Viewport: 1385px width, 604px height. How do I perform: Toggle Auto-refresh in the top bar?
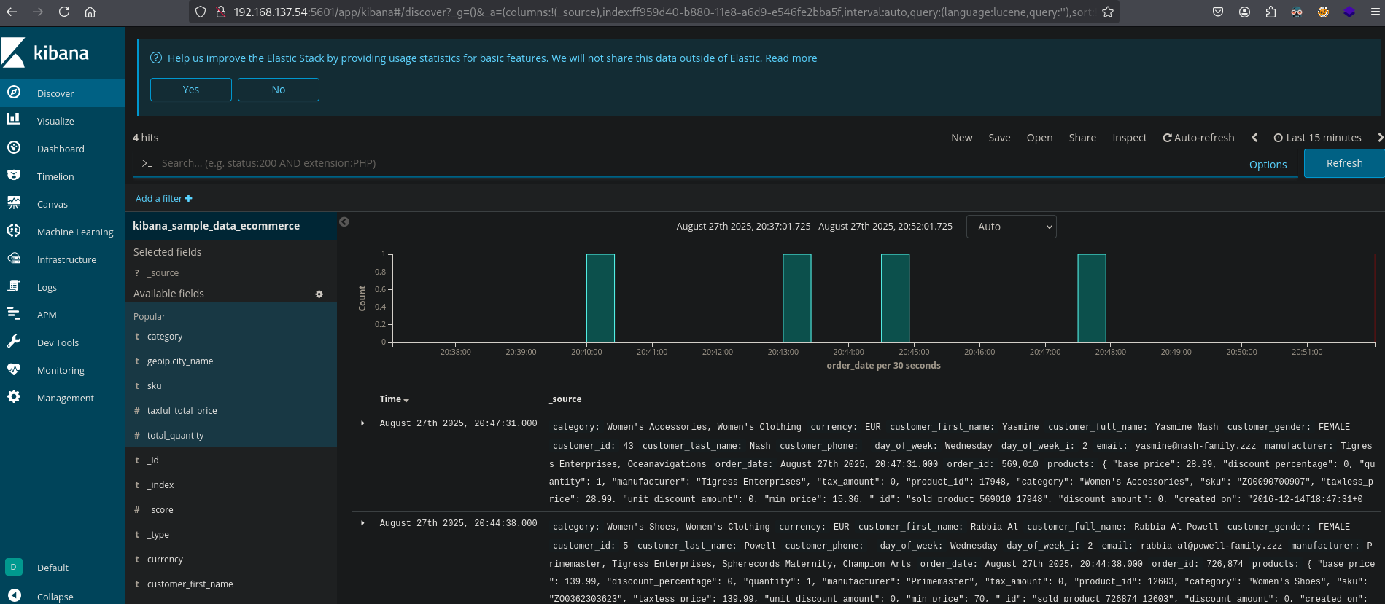coord(1198,138)
